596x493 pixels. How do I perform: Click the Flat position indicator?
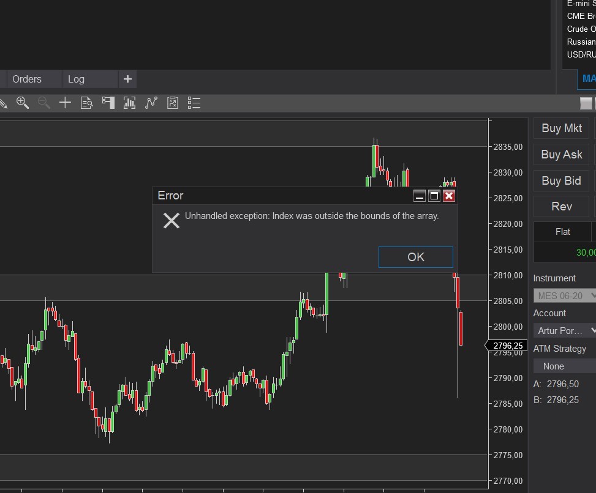[562, 232]
